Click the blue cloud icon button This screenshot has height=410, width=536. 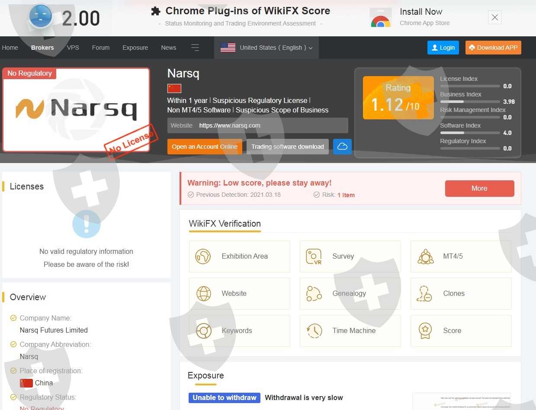[342, 147]
